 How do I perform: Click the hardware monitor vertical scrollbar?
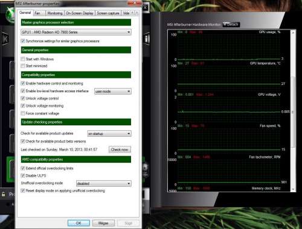293,111
